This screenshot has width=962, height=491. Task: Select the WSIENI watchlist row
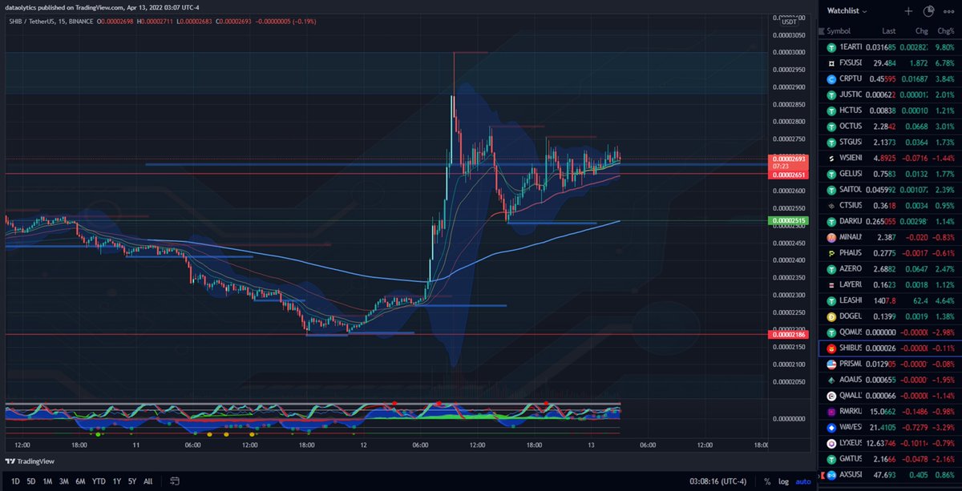890,158
